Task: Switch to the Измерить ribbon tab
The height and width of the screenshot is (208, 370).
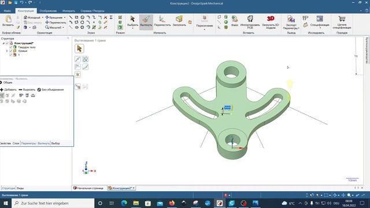Action: (69, 11)
